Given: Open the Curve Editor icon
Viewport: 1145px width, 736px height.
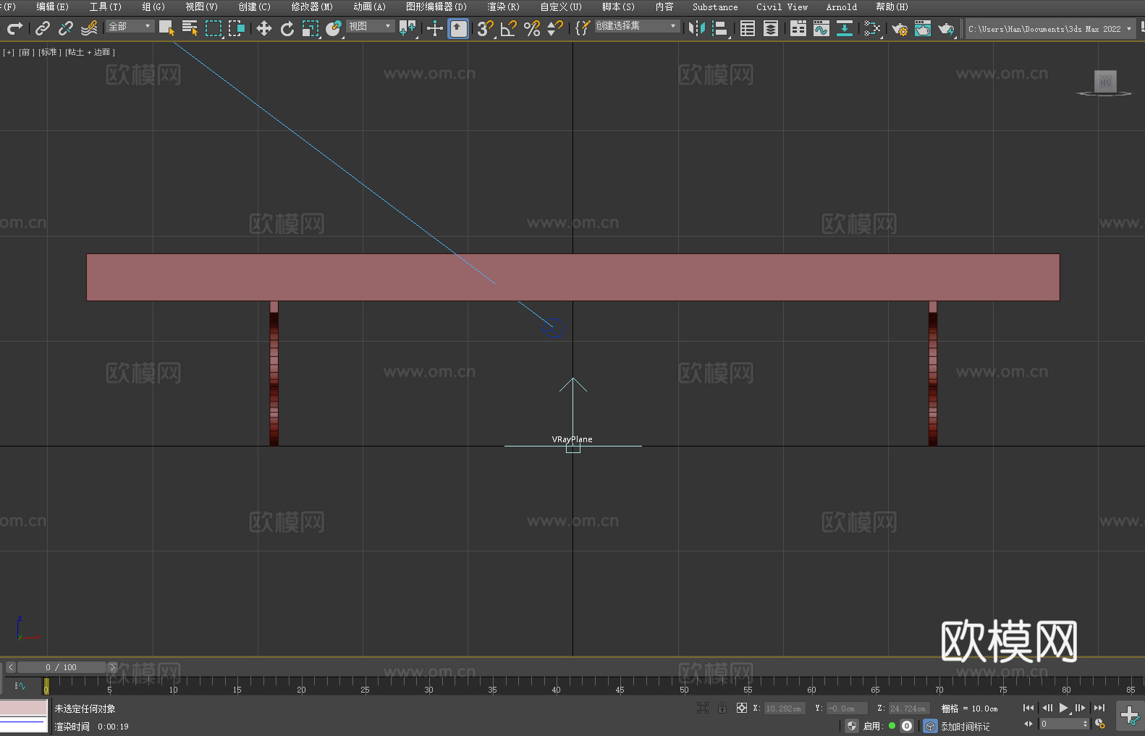Looking at the screenshot, I should 821,28.
